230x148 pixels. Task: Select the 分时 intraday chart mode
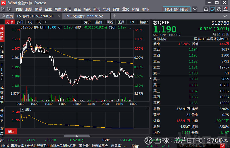point(10,22)
